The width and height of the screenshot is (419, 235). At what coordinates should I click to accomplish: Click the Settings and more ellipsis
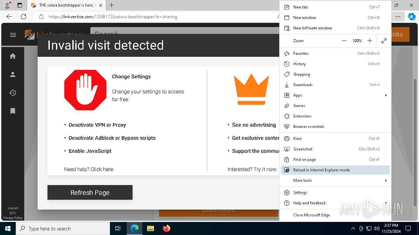coord(398,17)
